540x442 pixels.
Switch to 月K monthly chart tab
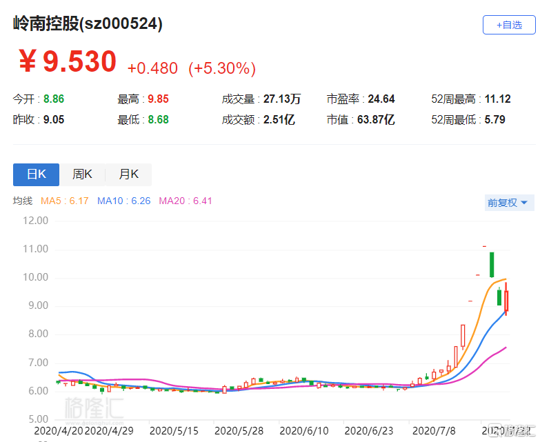(128, 174)
